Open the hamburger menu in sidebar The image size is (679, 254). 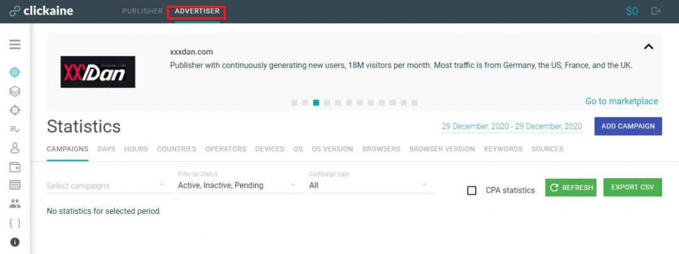(15, 45)
